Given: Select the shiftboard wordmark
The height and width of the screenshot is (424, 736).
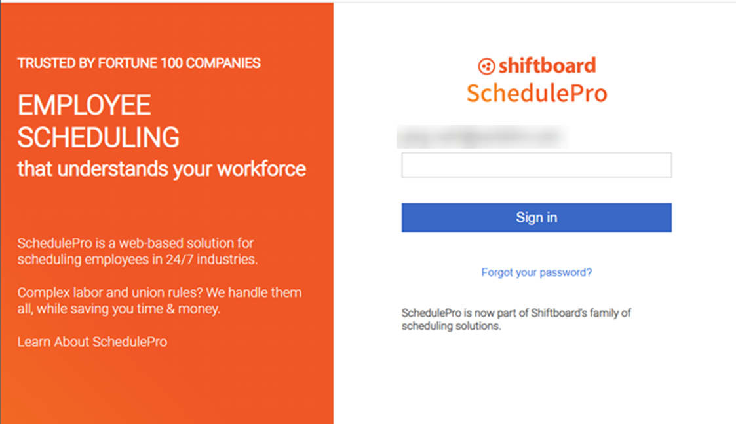Looking at the screenshot, I should (547, 65).
